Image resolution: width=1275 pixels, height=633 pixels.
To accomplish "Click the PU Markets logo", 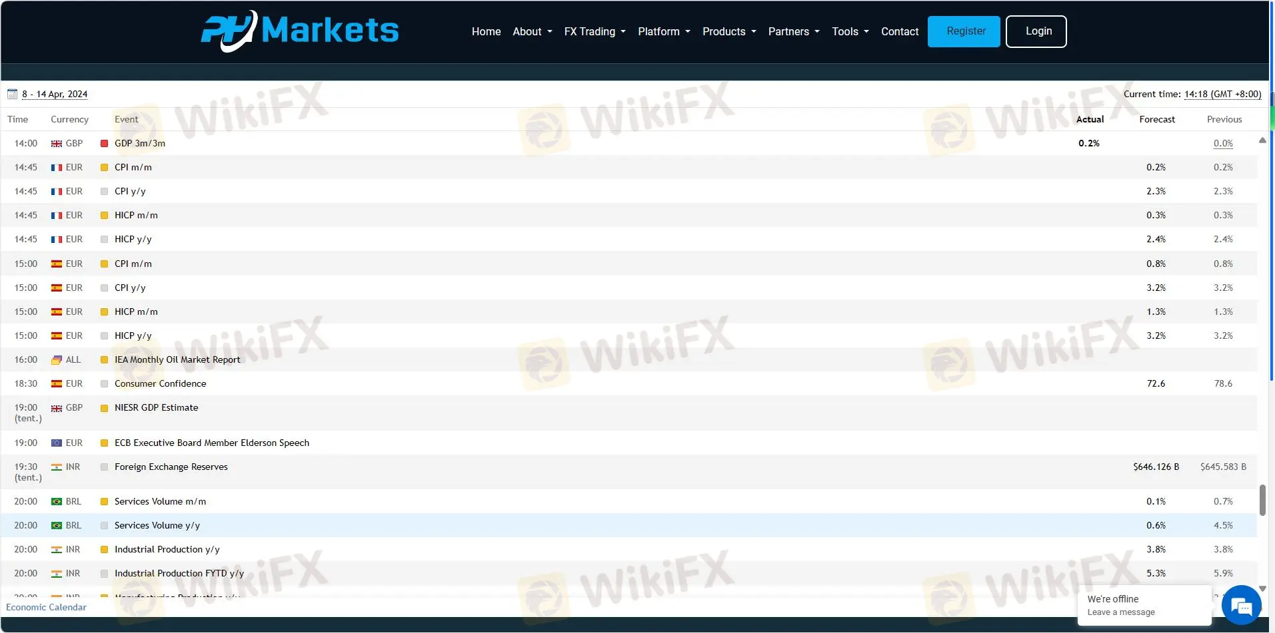I will [x=299, y=31].
